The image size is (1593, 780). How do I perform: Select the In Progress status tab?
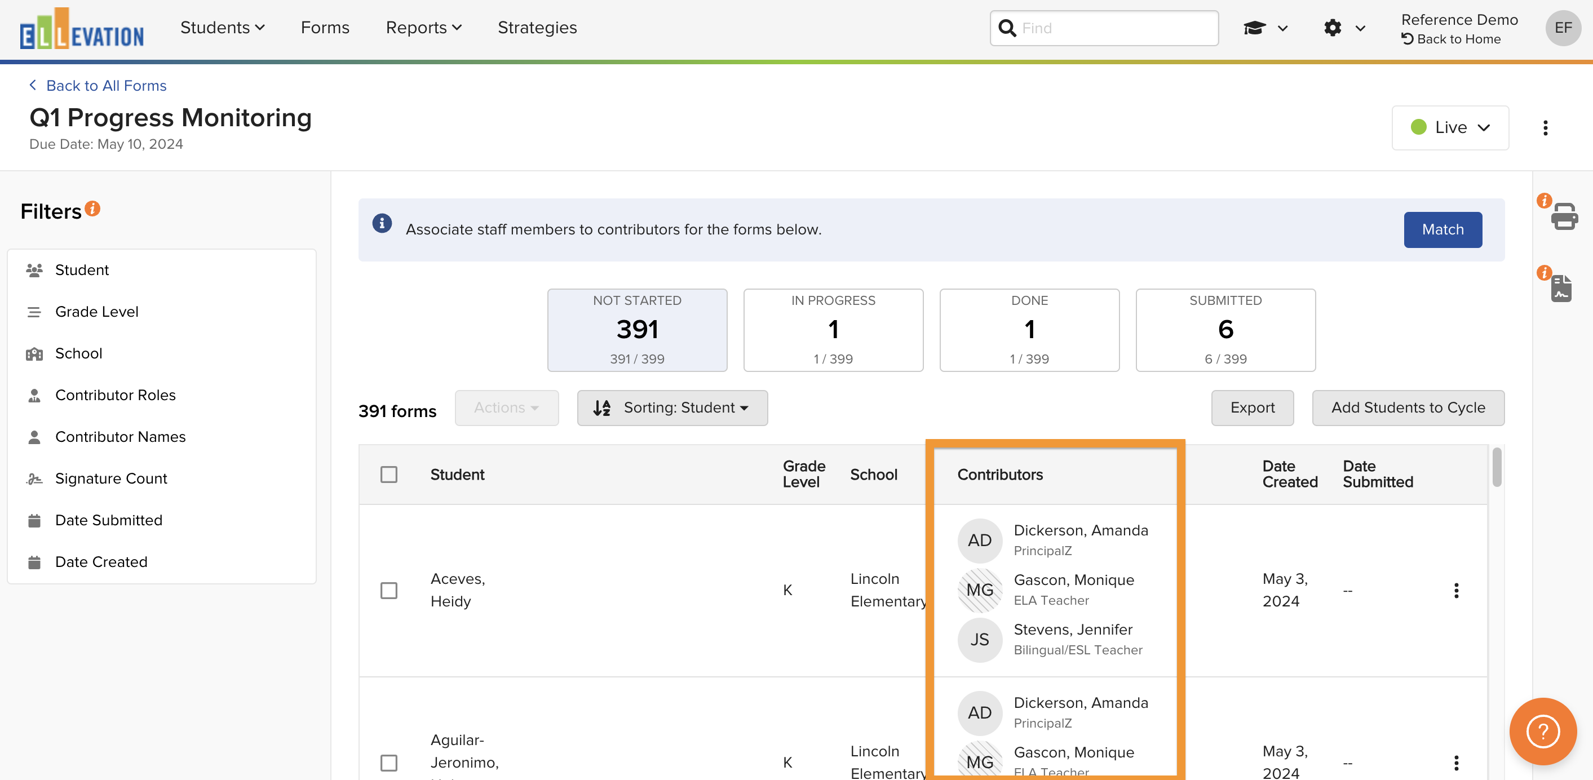click(x=833, y=330)
